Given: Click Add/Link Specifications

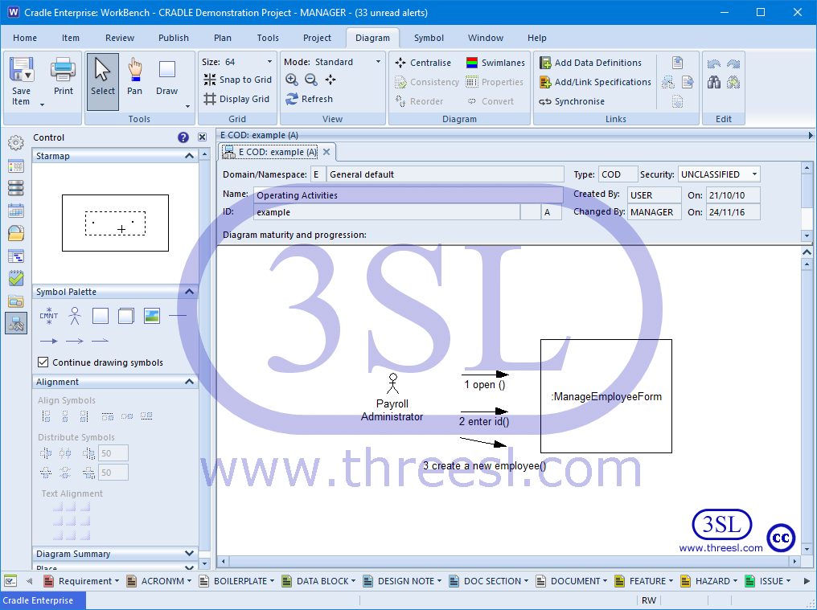Looking at the screenshot, I should click(x=595, y=82).
